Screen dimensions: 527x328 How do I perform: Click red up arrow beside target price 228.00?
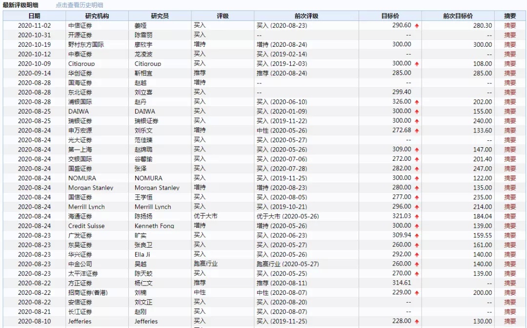pos(417,322)
